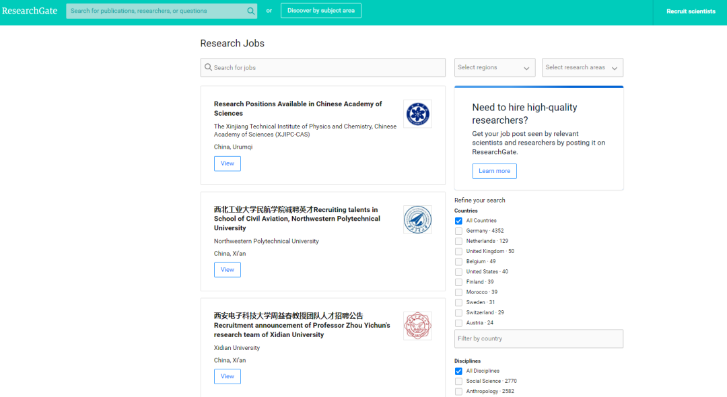727x397 pixels.
Task: Open Professor Zhou Yichun recruitment title
Action: coord(302,325)
